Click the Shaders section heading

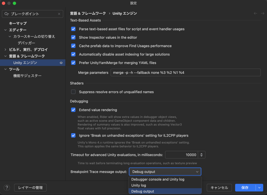point(77,83)
